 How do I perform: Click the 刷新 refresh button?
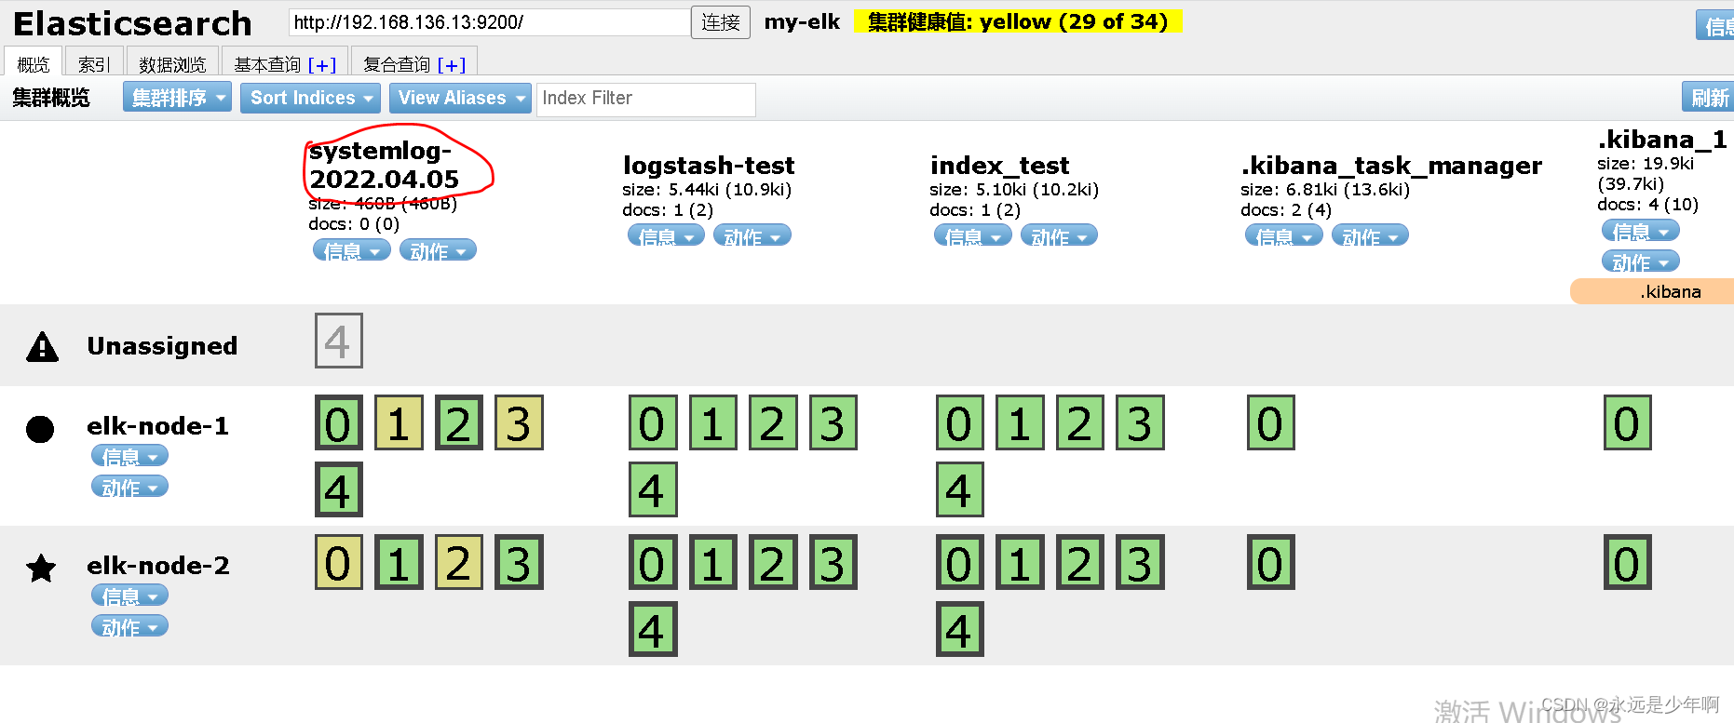pyautogui.click(x=1709, y=97)
